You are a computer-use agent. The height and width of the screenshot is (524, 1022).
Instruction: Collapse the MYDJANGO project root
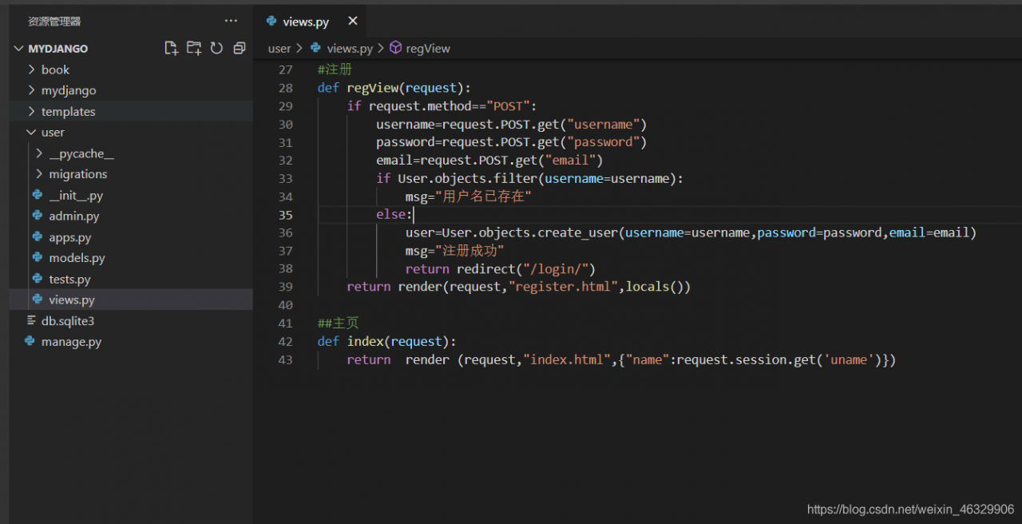[57, 49]
